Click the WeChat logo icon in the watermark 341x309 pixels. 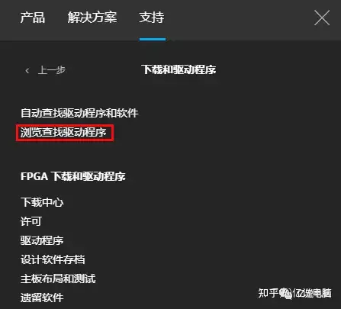tap(286, 294)
